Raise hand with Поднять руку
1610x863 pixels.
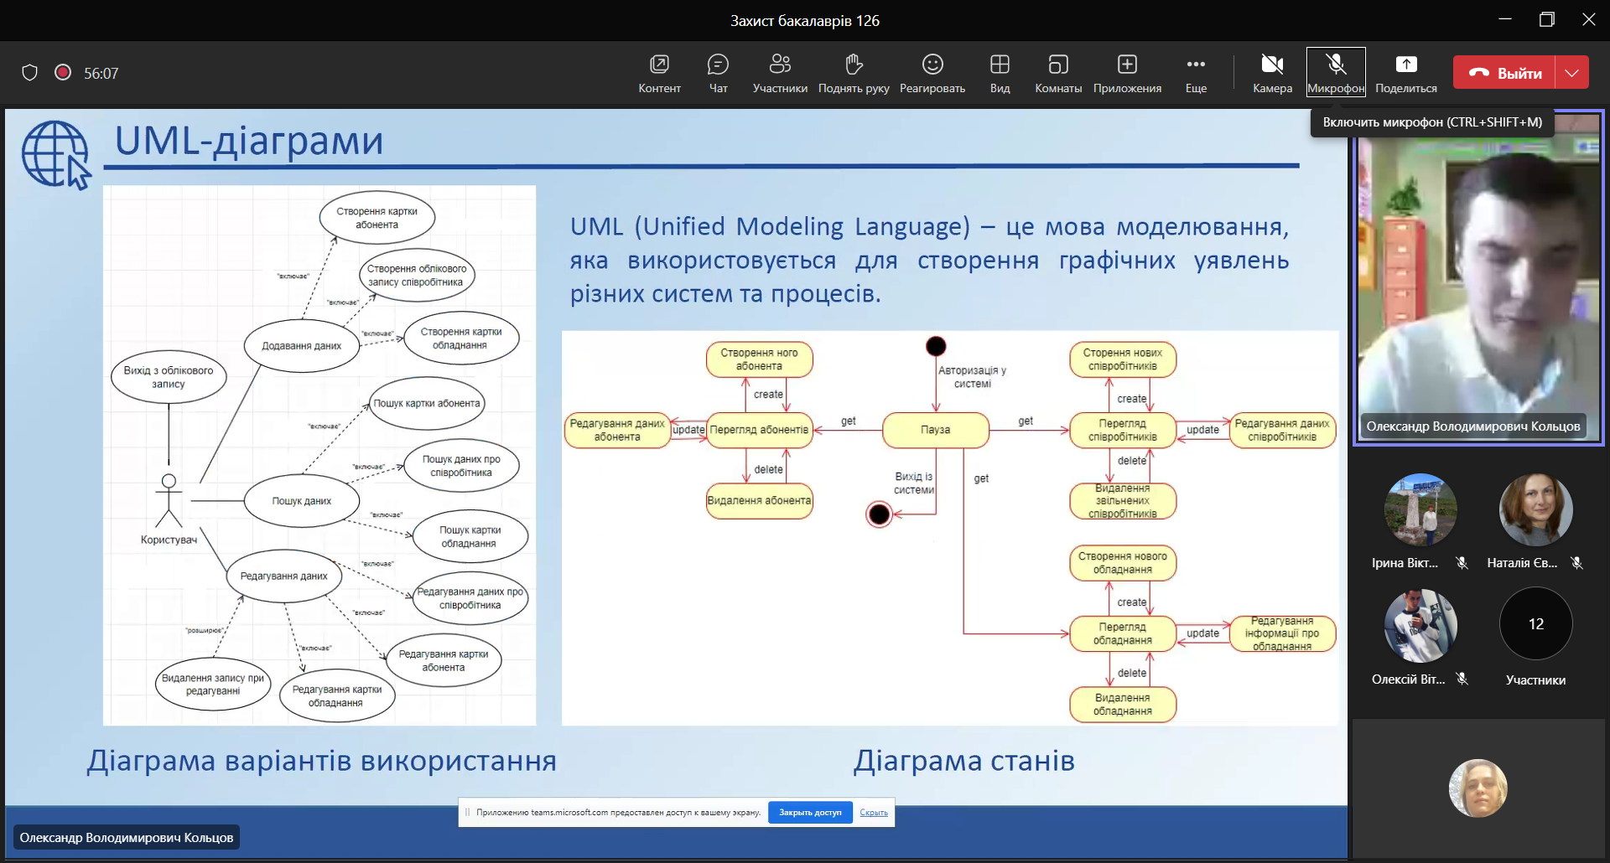853,73
